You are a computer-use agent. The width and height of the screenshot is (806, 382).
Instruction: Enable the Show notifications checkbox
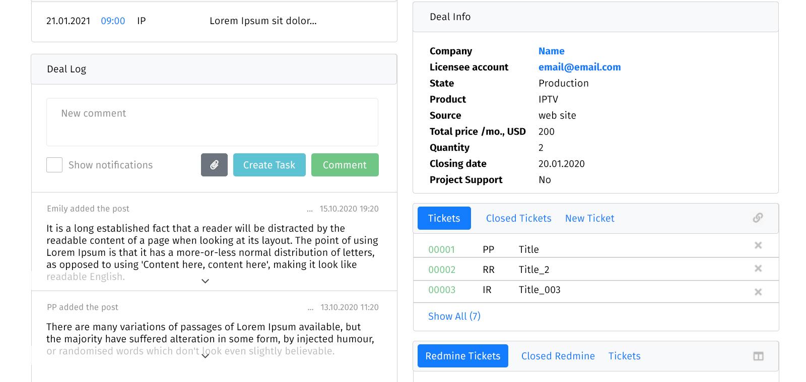pyautogui.click(x=54, y=165)
